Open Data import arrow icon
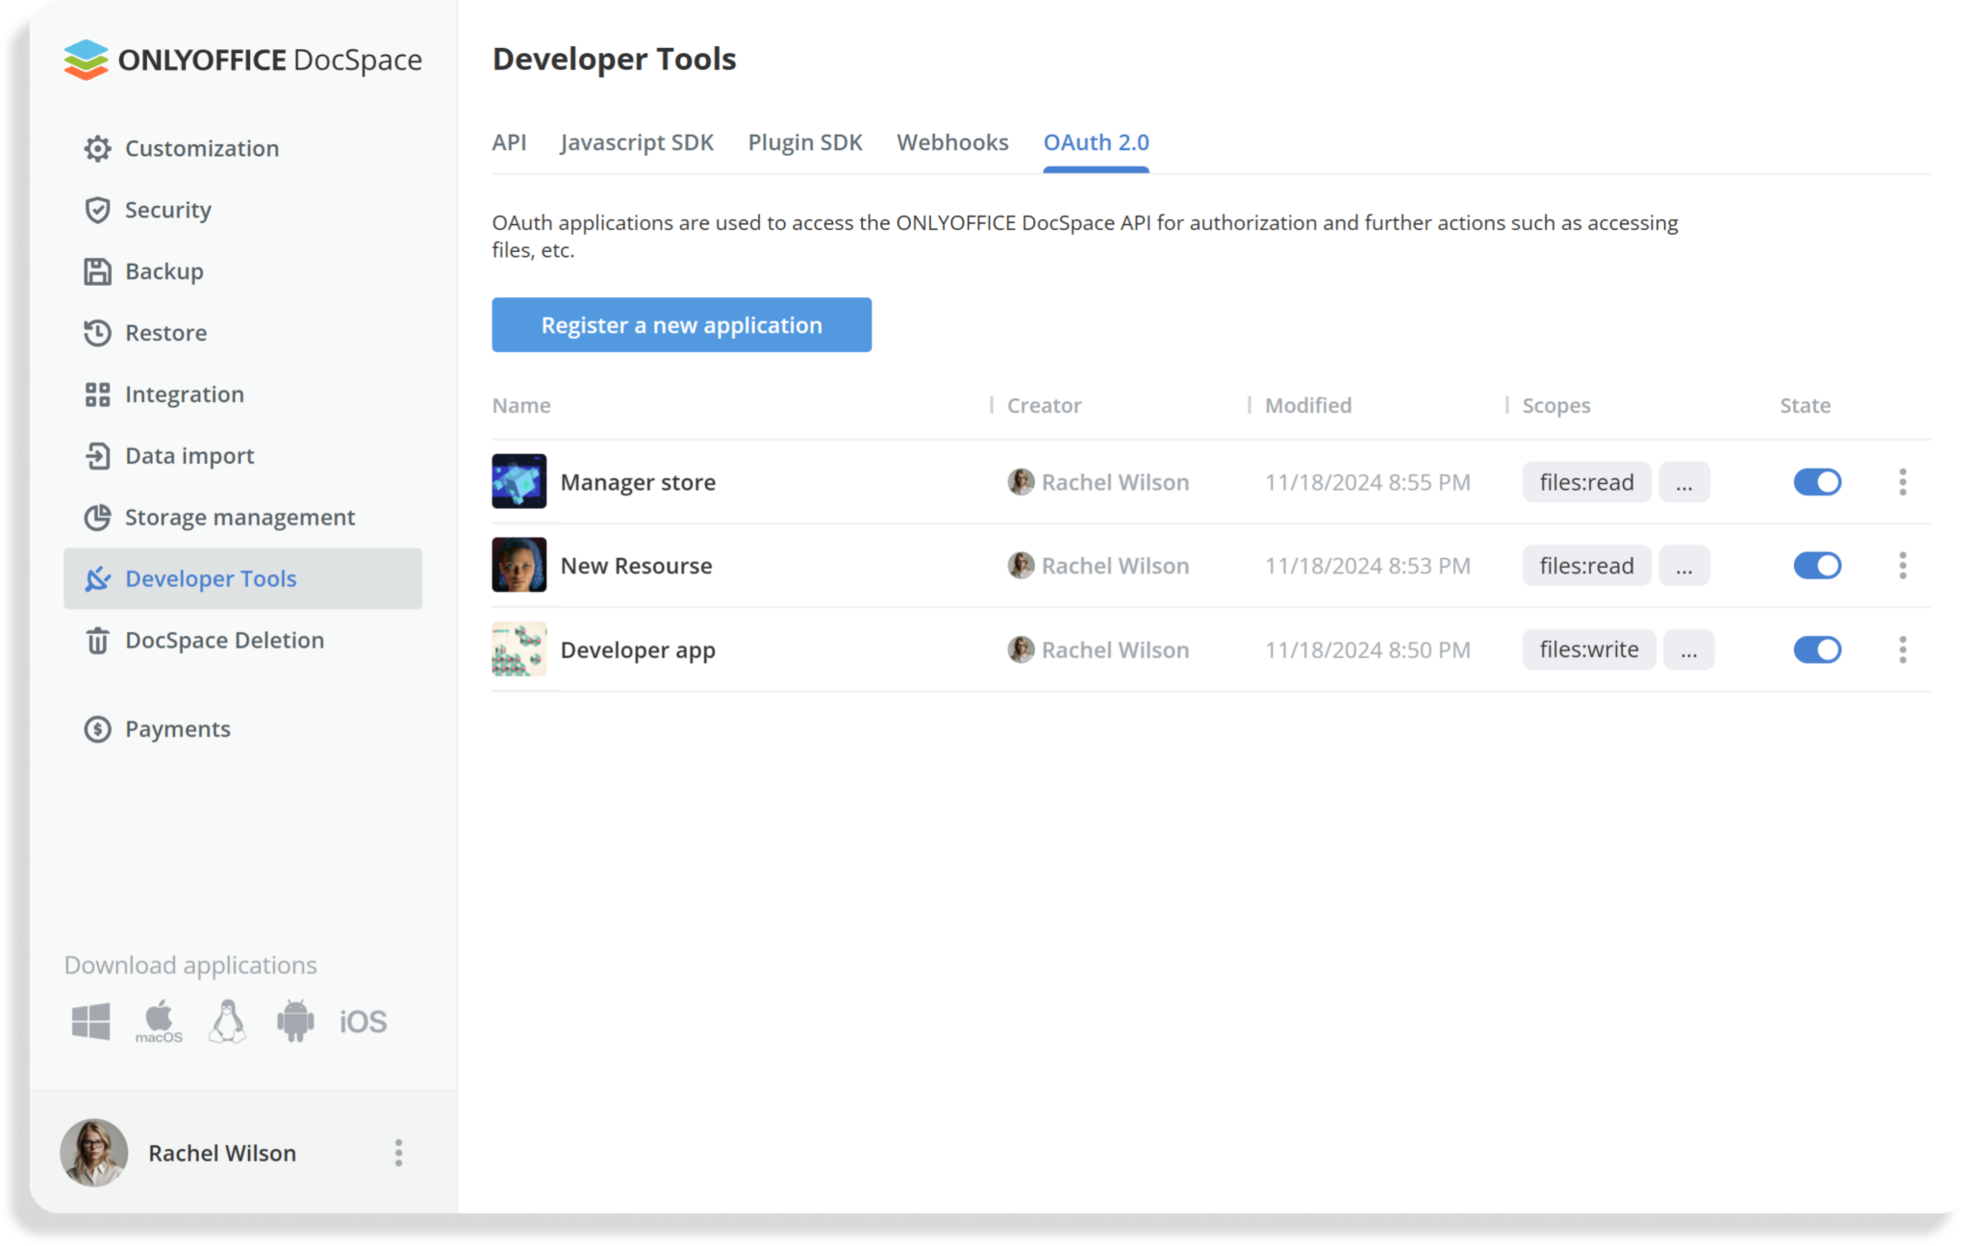The image size is (1970, 1246). (97, 456)
